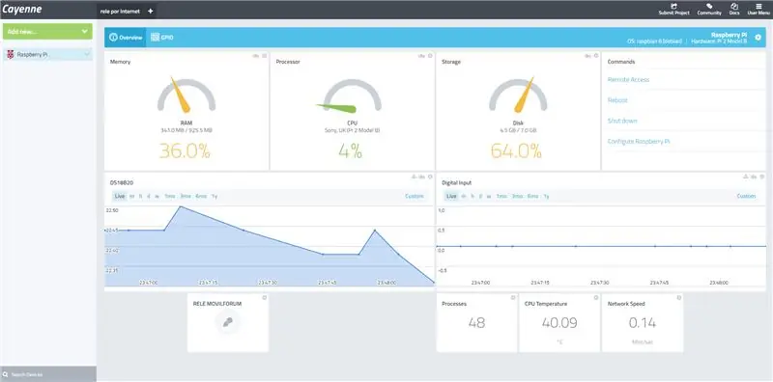
Task: Open RELE MOVILFORUM widget settings gear
Action: point(264,297)
